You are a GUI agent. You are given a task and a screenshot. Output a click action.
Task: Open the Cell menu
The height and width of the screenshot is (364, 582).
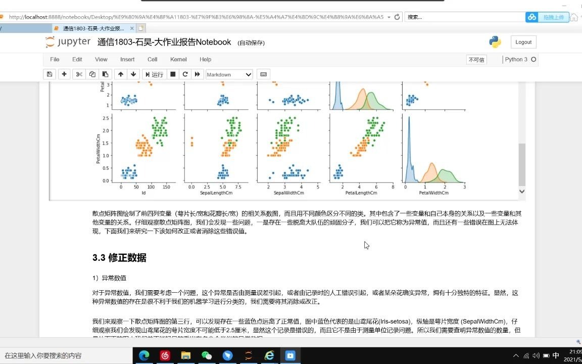pos(152,59)
